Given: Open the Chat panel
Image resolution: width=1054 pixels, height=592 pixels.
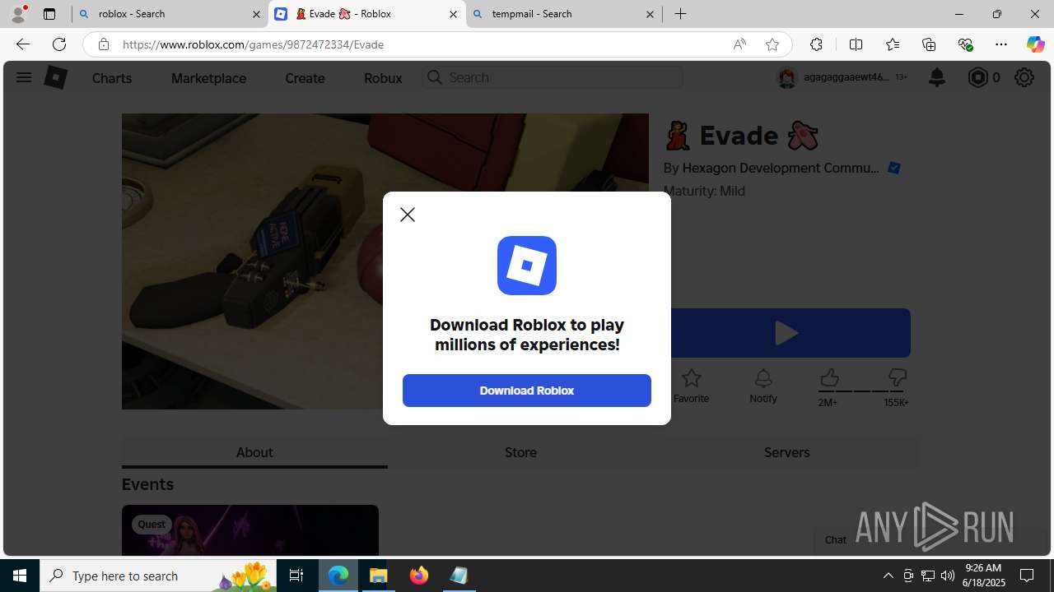Looking at the screenshot, I should [835, 540].
